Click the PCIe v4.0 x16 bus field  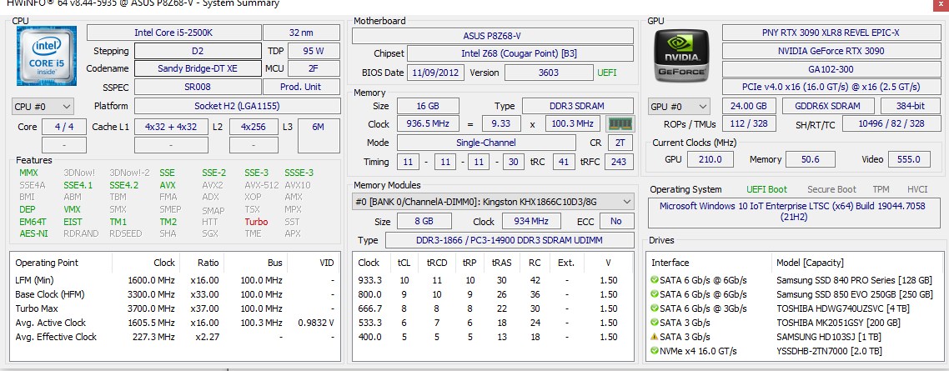(x=831, y=87)
